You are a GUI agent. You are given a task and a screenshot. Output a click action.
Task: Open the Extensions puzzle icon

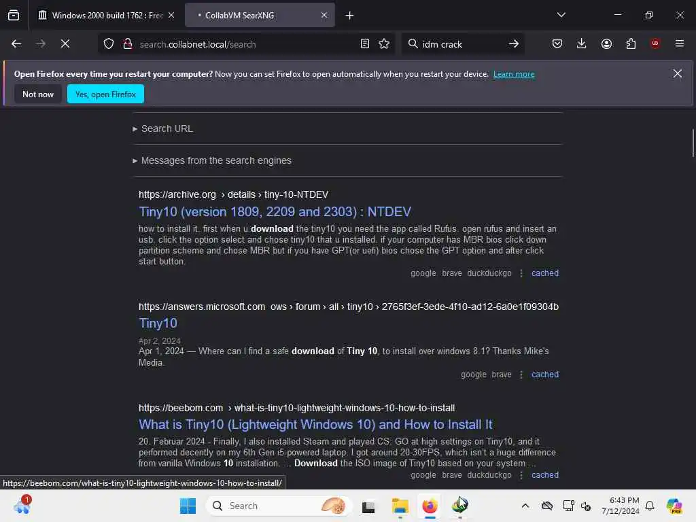631,44
